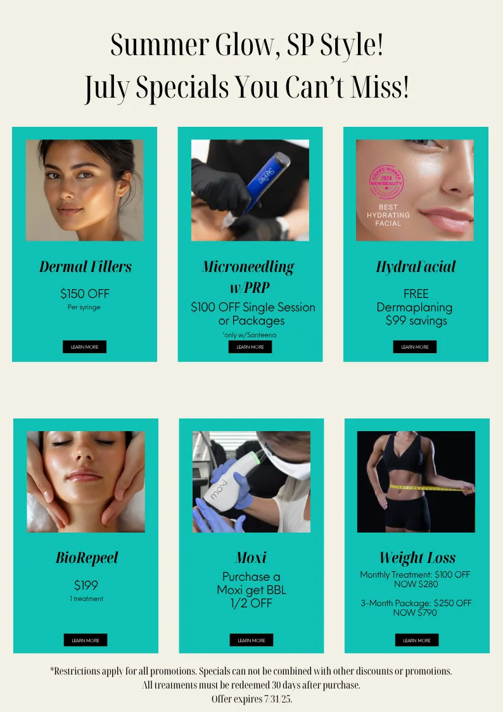Click the microneedling SkinPen device photo

250,190
